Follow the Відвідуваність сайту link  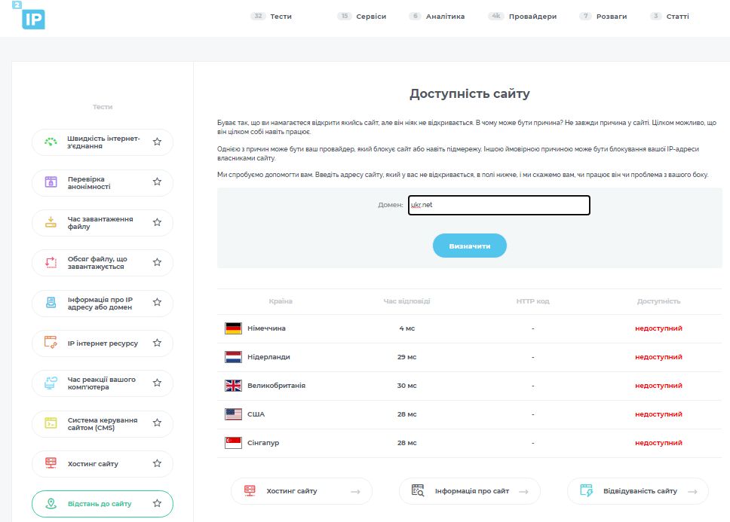637,491
